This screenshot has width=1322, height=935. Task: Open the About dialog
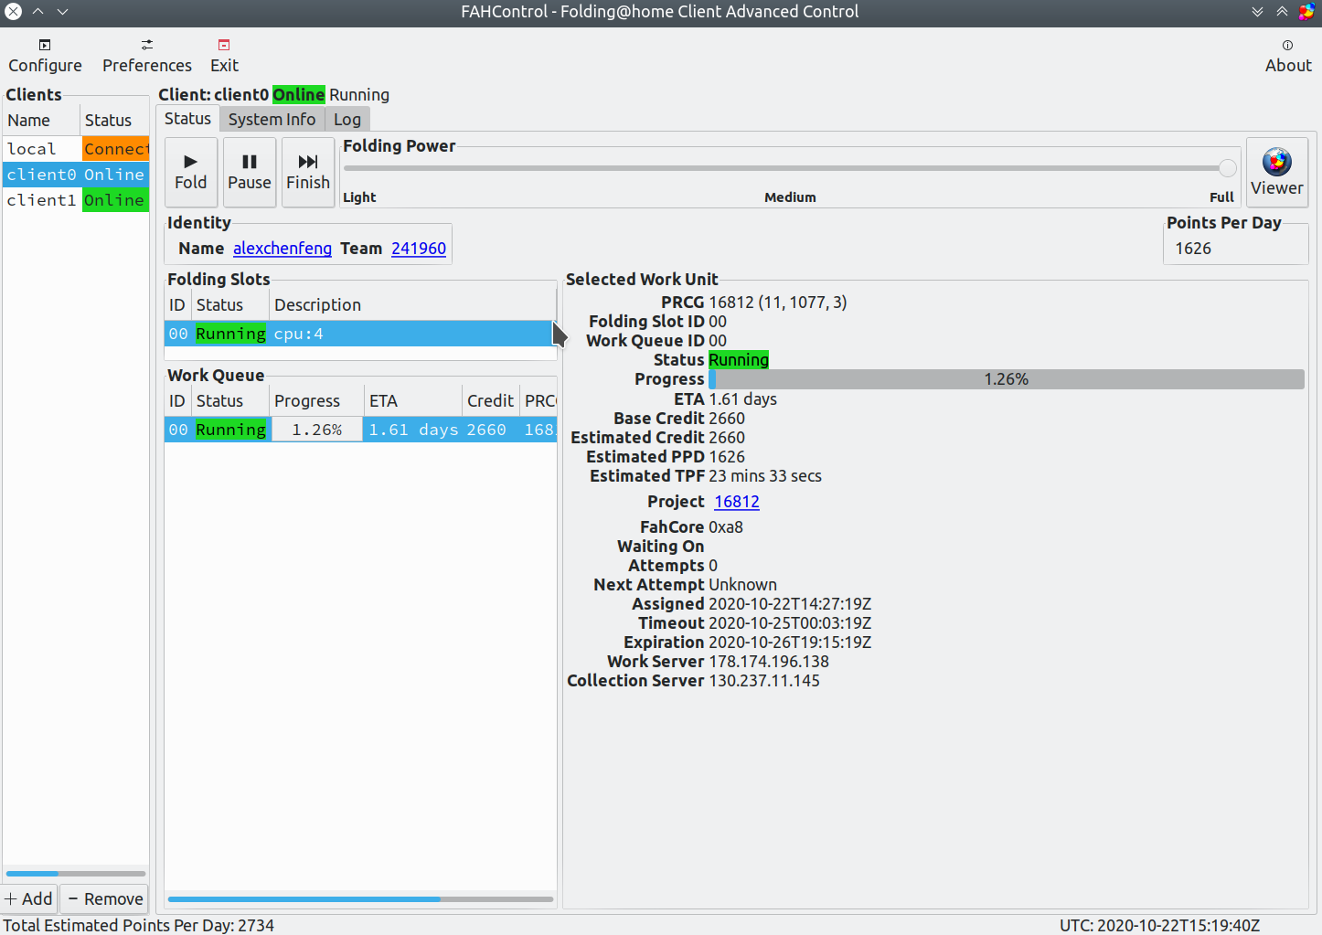tap(1288, 56)
